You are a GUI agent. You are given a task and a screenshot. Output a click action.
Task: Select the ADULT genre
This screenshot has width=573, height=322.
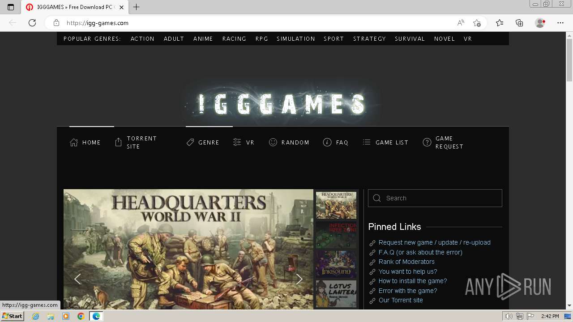[174, 39]
